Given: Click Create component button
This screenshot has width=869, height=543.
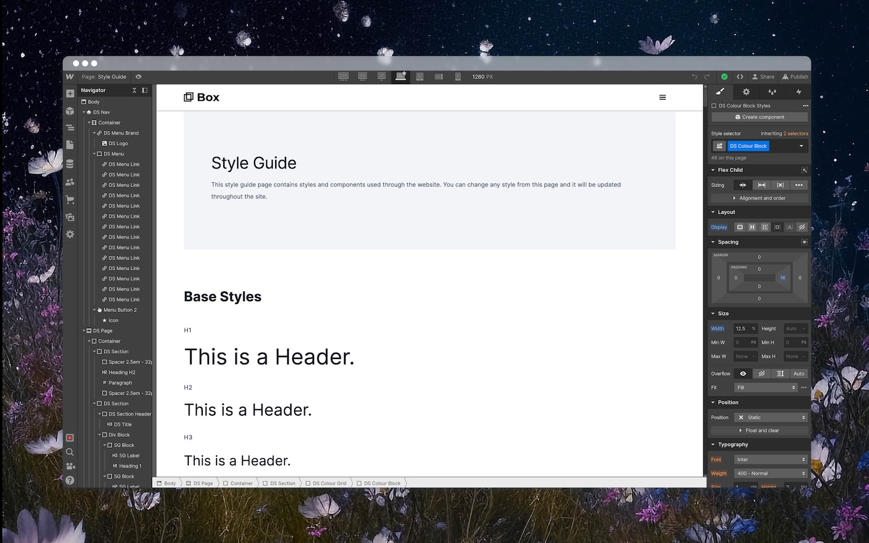Looking at the screenshot, I should pyautogui.click(x=759, y=117).
